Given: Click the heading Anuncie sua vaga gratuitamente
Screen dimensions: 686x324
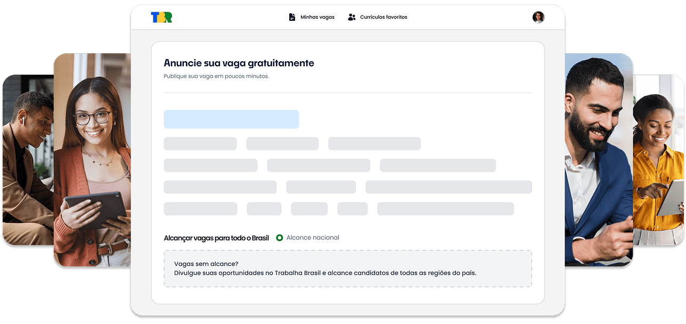Looking at the screenshot, I should coord(239,62).
